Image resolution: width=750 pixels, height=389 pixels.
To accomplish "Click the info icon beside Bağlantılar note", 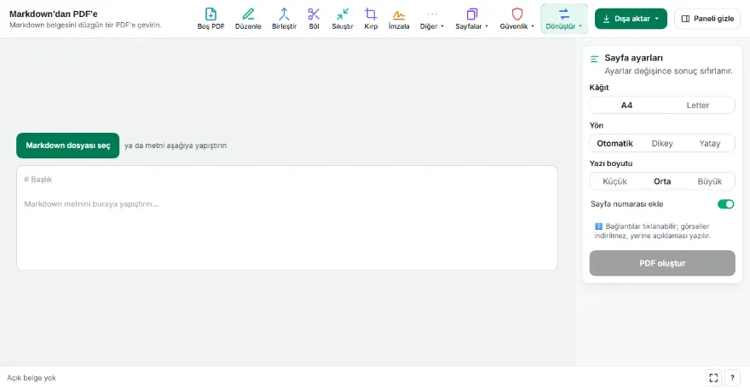I will (x=598, y=226).
